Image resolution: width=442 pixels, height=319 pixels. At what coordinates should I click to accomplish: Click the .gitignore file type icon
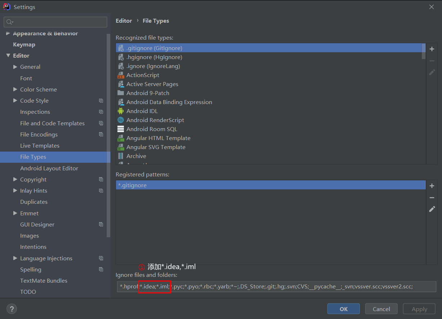click(121, 48)
